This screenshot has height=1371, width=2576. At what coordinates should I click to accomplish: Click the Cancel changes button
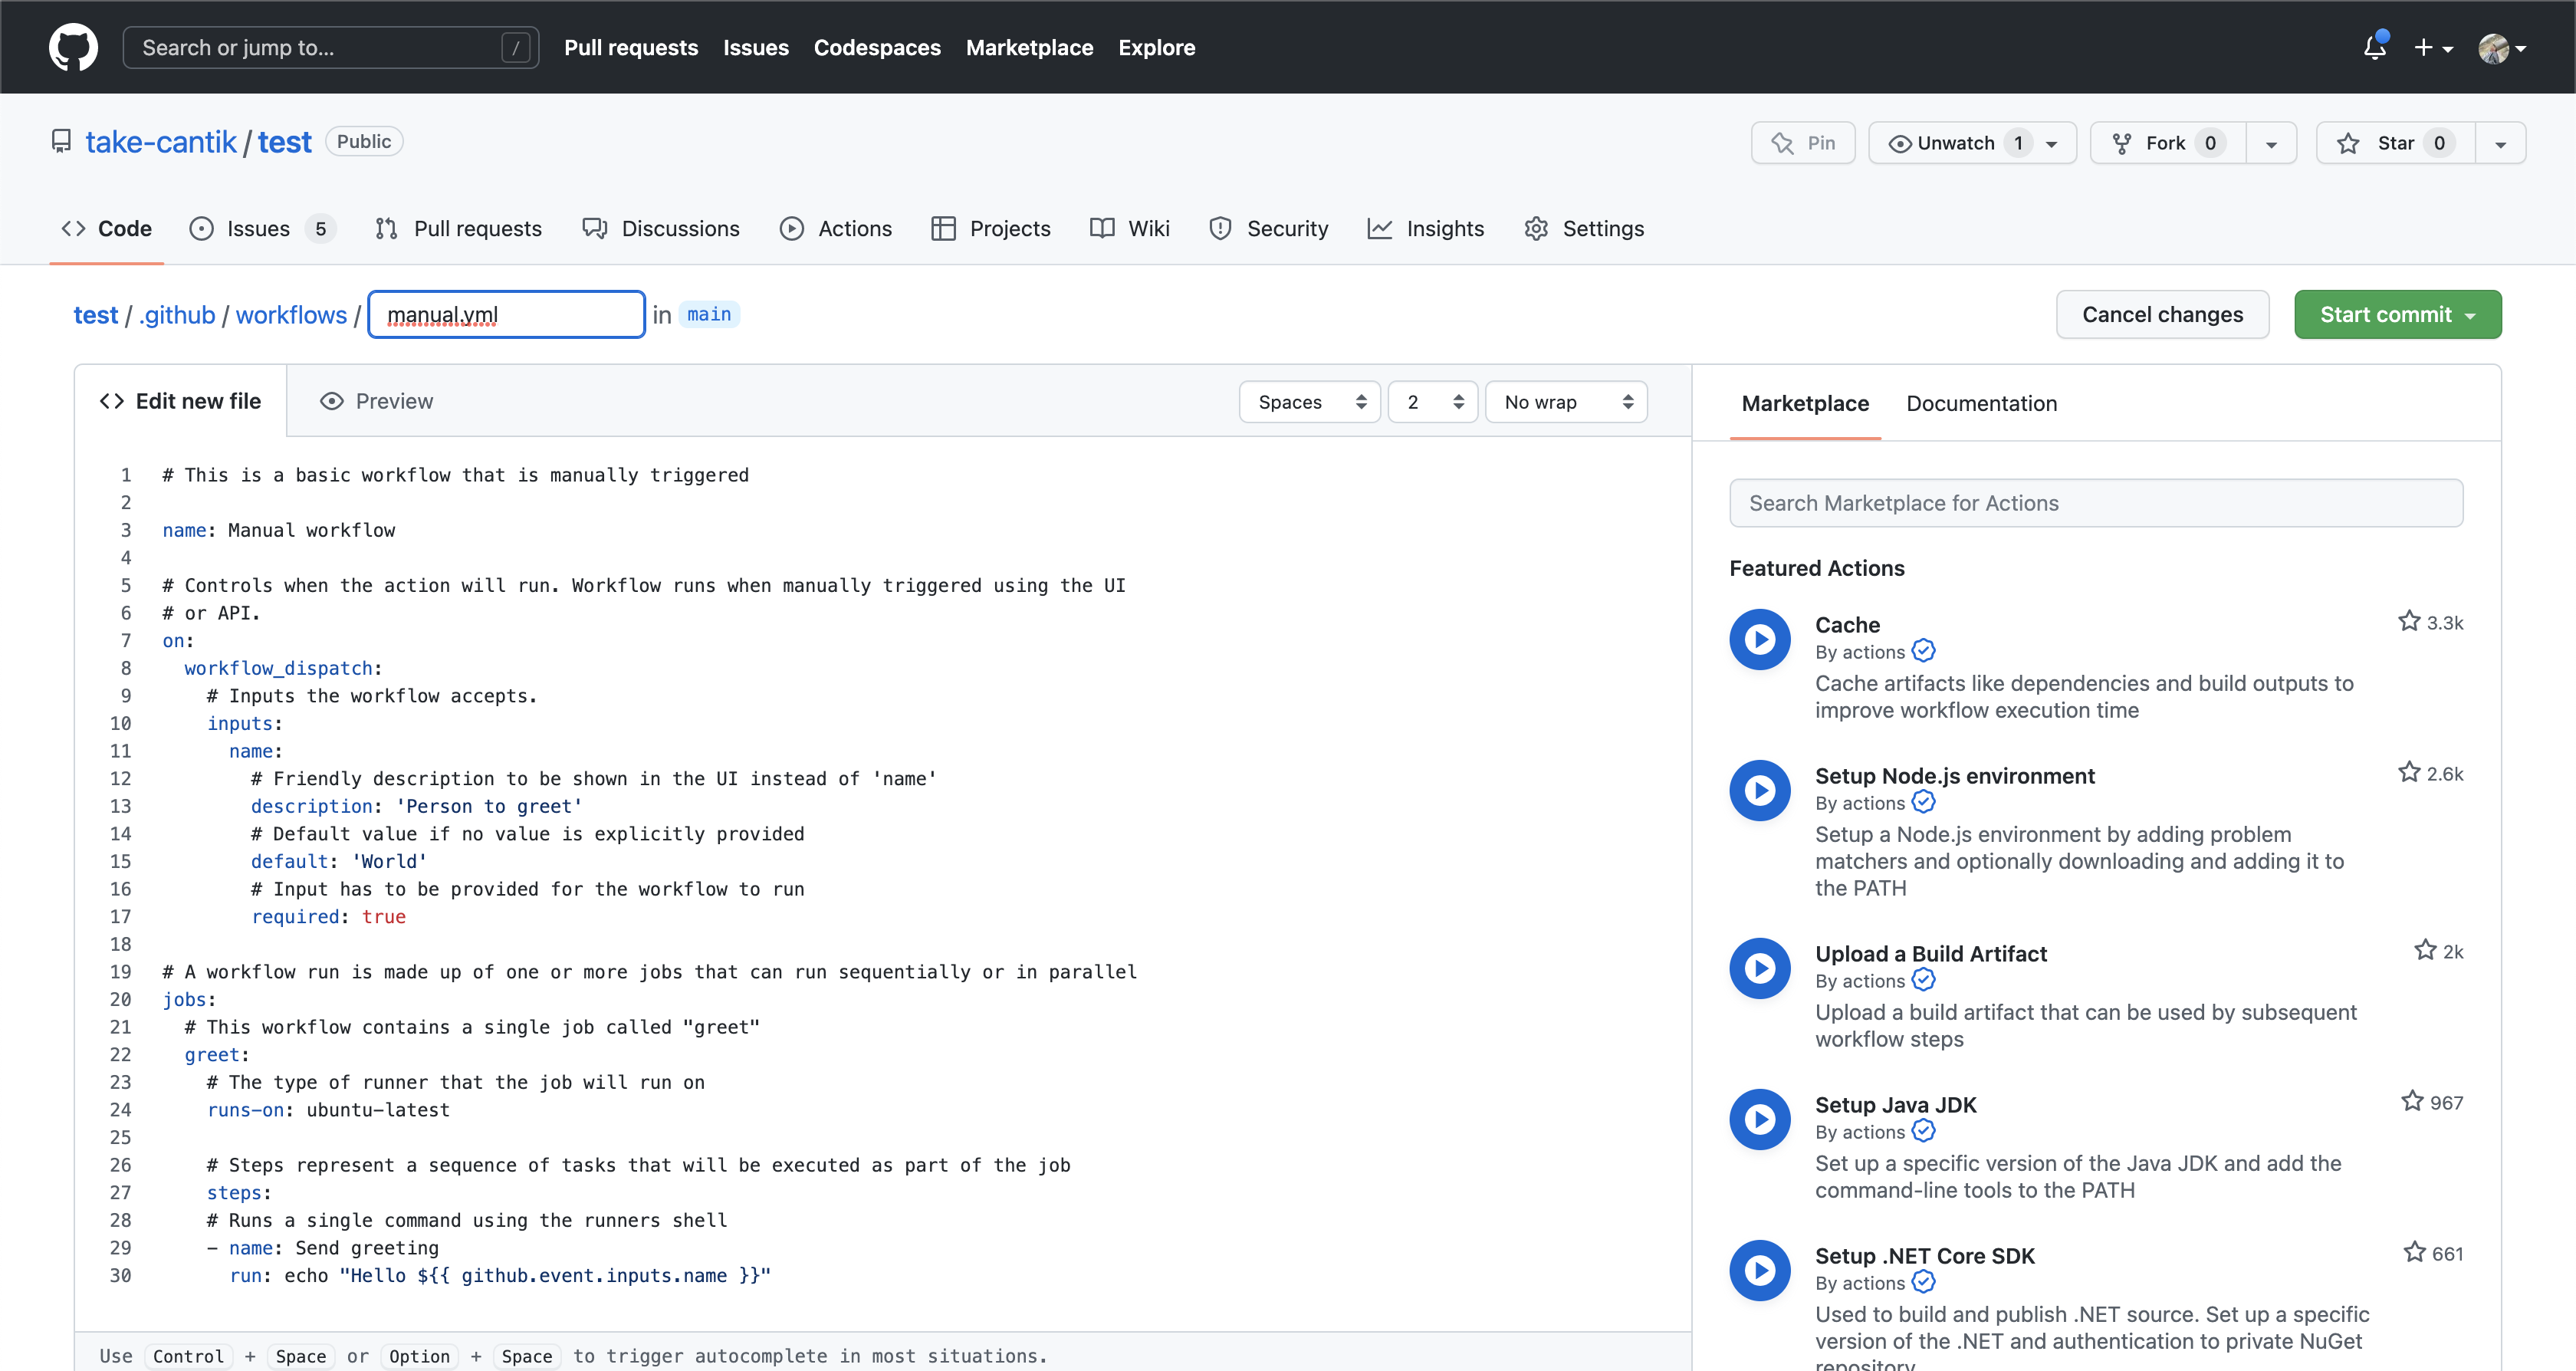2162,314
